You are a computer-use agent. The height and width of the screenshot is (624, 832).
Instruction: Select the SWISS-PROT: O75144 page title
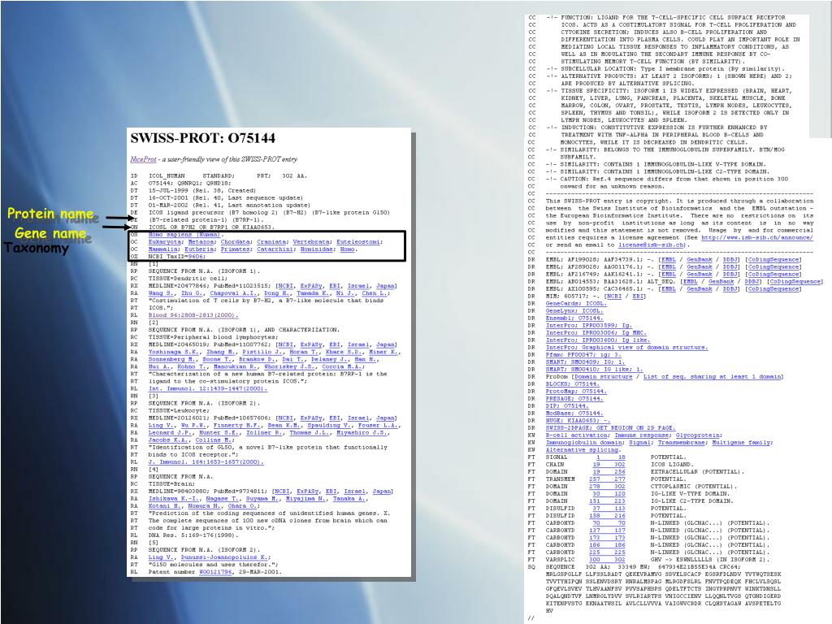[202, 138]
